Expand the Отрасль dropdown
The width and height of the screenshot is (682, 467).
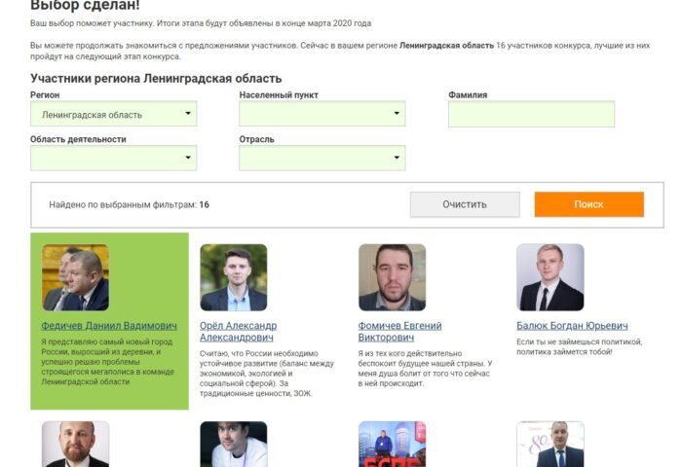322,159
